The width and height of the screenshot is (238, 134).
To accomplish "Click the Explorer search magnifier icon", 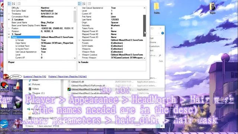I will point(160,55).
